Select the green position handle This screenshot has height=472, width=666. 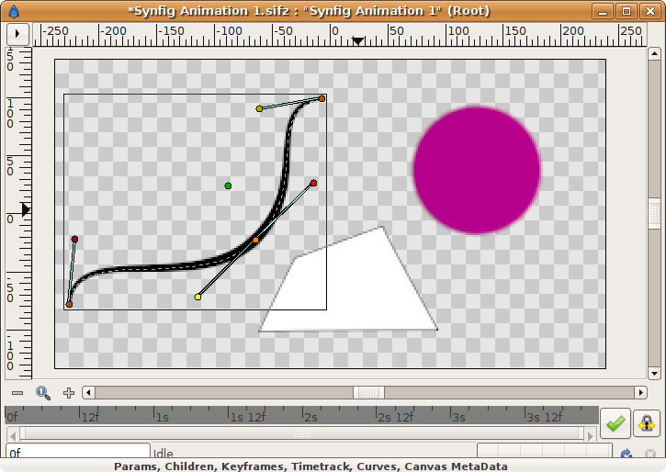228,185
